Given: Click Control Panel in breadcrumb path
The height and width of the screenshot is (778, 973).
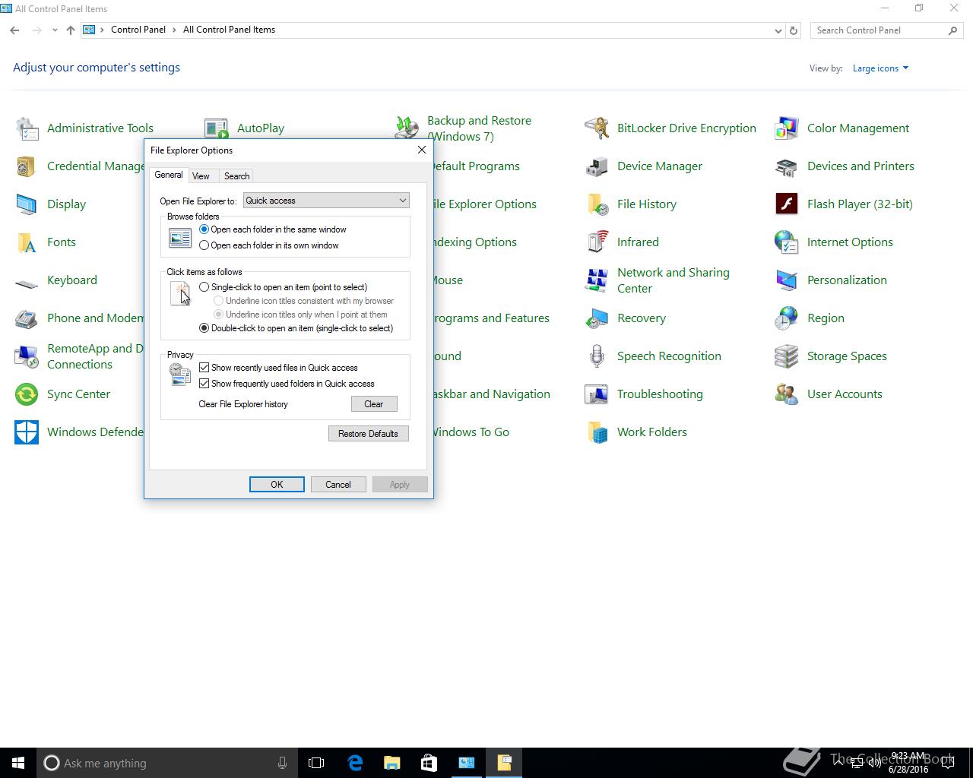Looking at the screenshot, I should pyautogui.click(x=138, y=30).
